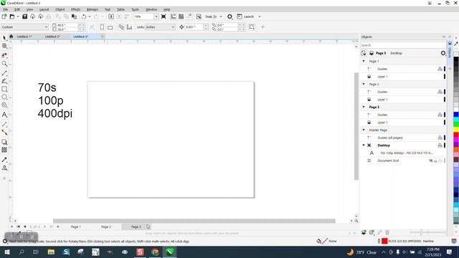Click the Launch button
Viewport: 459px width, 258px height.
(x=246, y=16)
